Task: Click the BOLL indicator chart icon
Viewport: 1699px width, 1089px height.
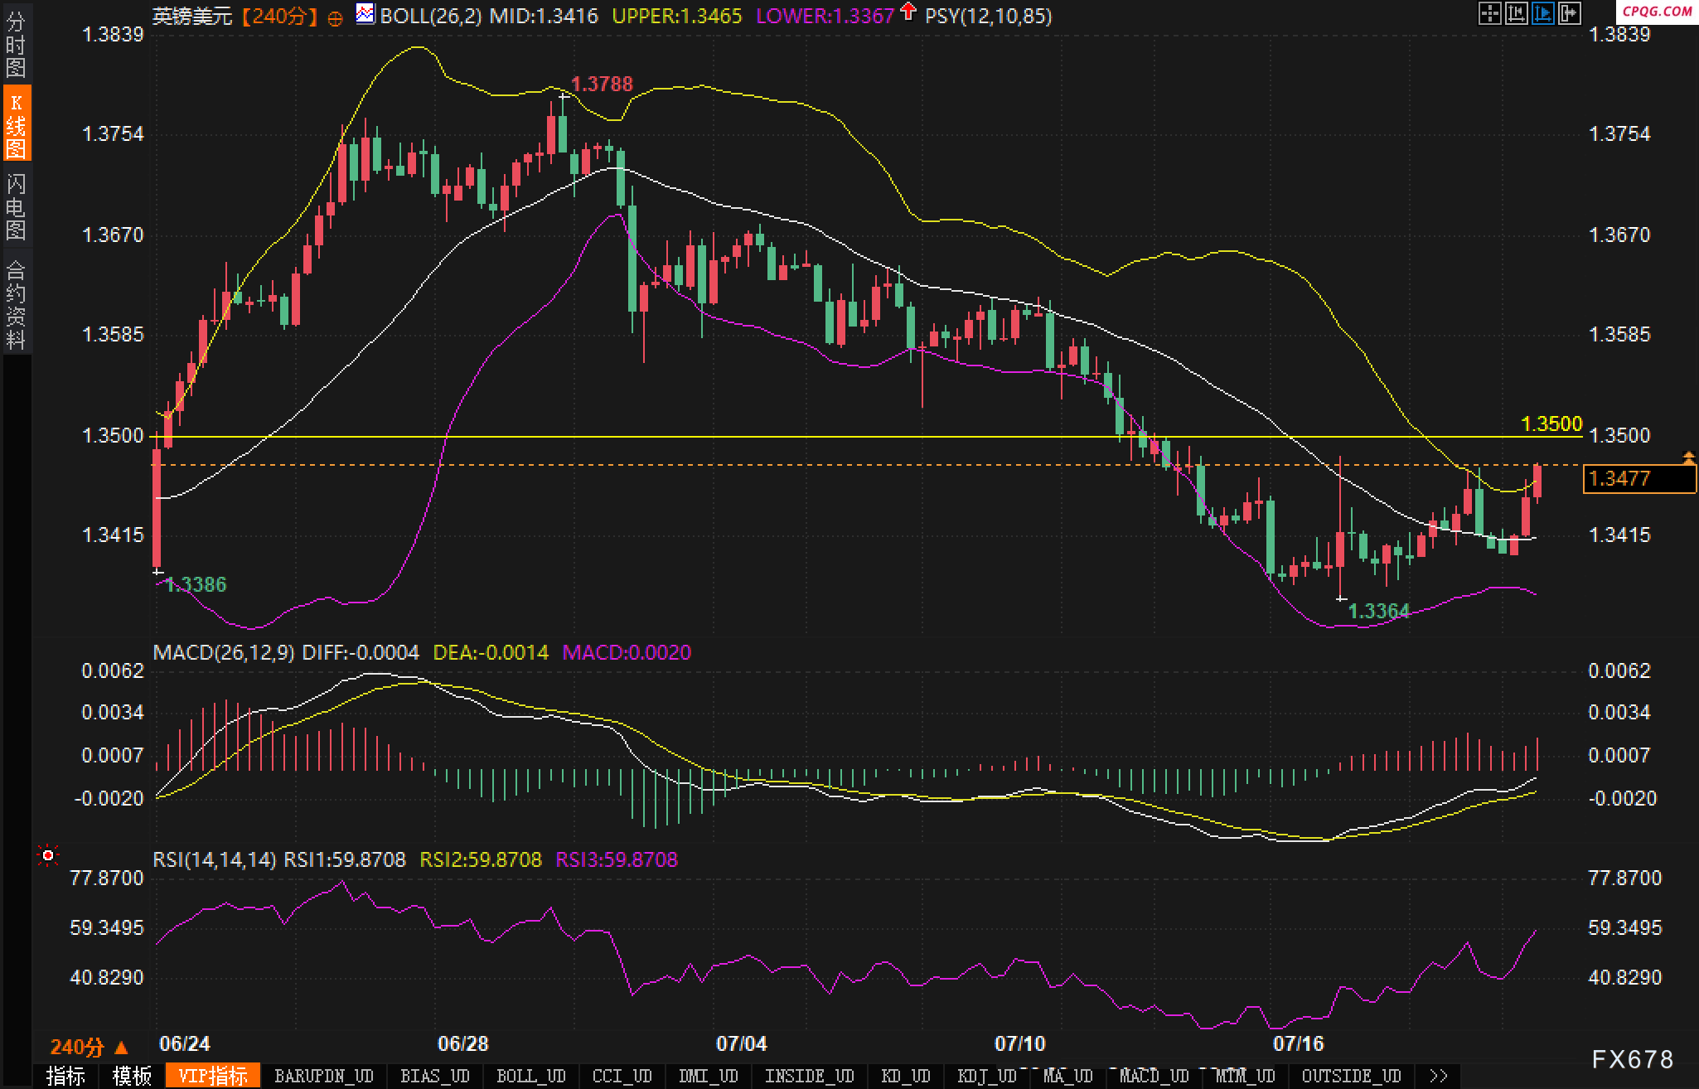Action: pyautogui.click(x=365, y=14)
